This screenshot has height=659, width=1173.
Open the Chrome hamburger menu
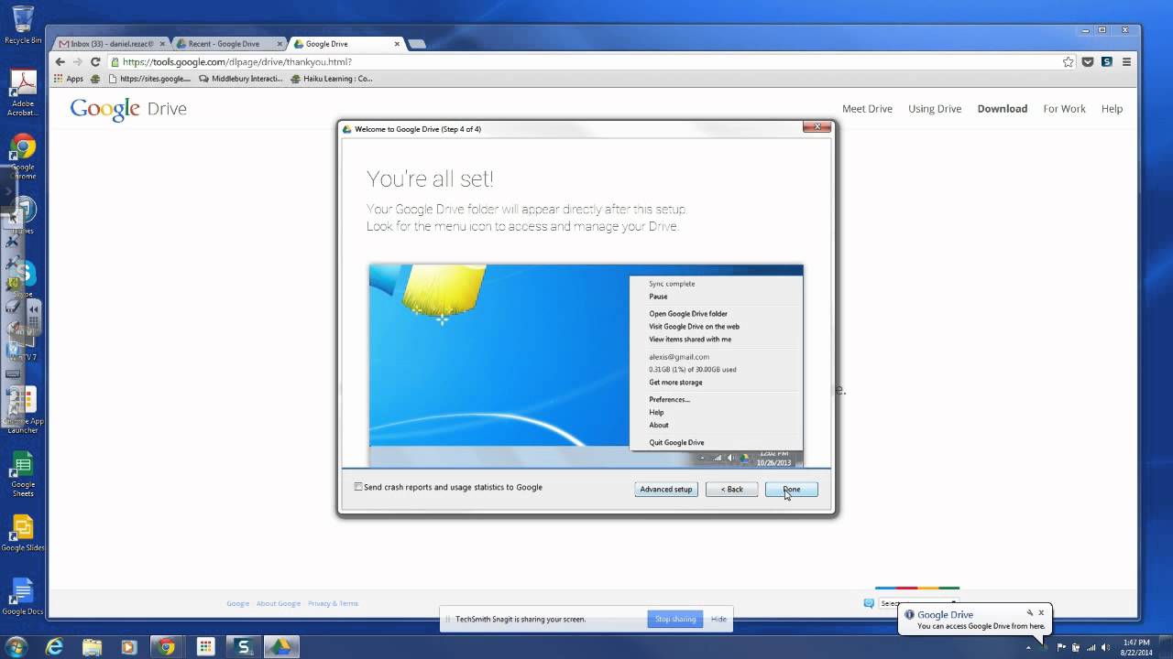[1127, 62]
